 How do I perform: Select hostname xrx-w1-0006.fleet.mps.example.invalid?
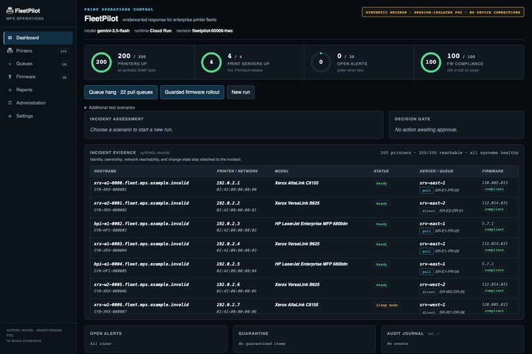click(x=141, y=305)
